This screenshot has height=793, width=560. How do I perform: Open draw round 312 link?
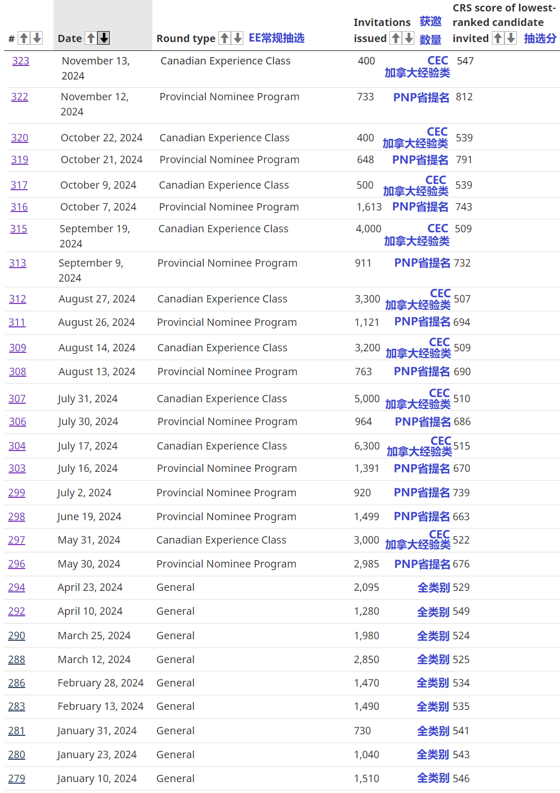pyautogui.click(x=18, y=299)
